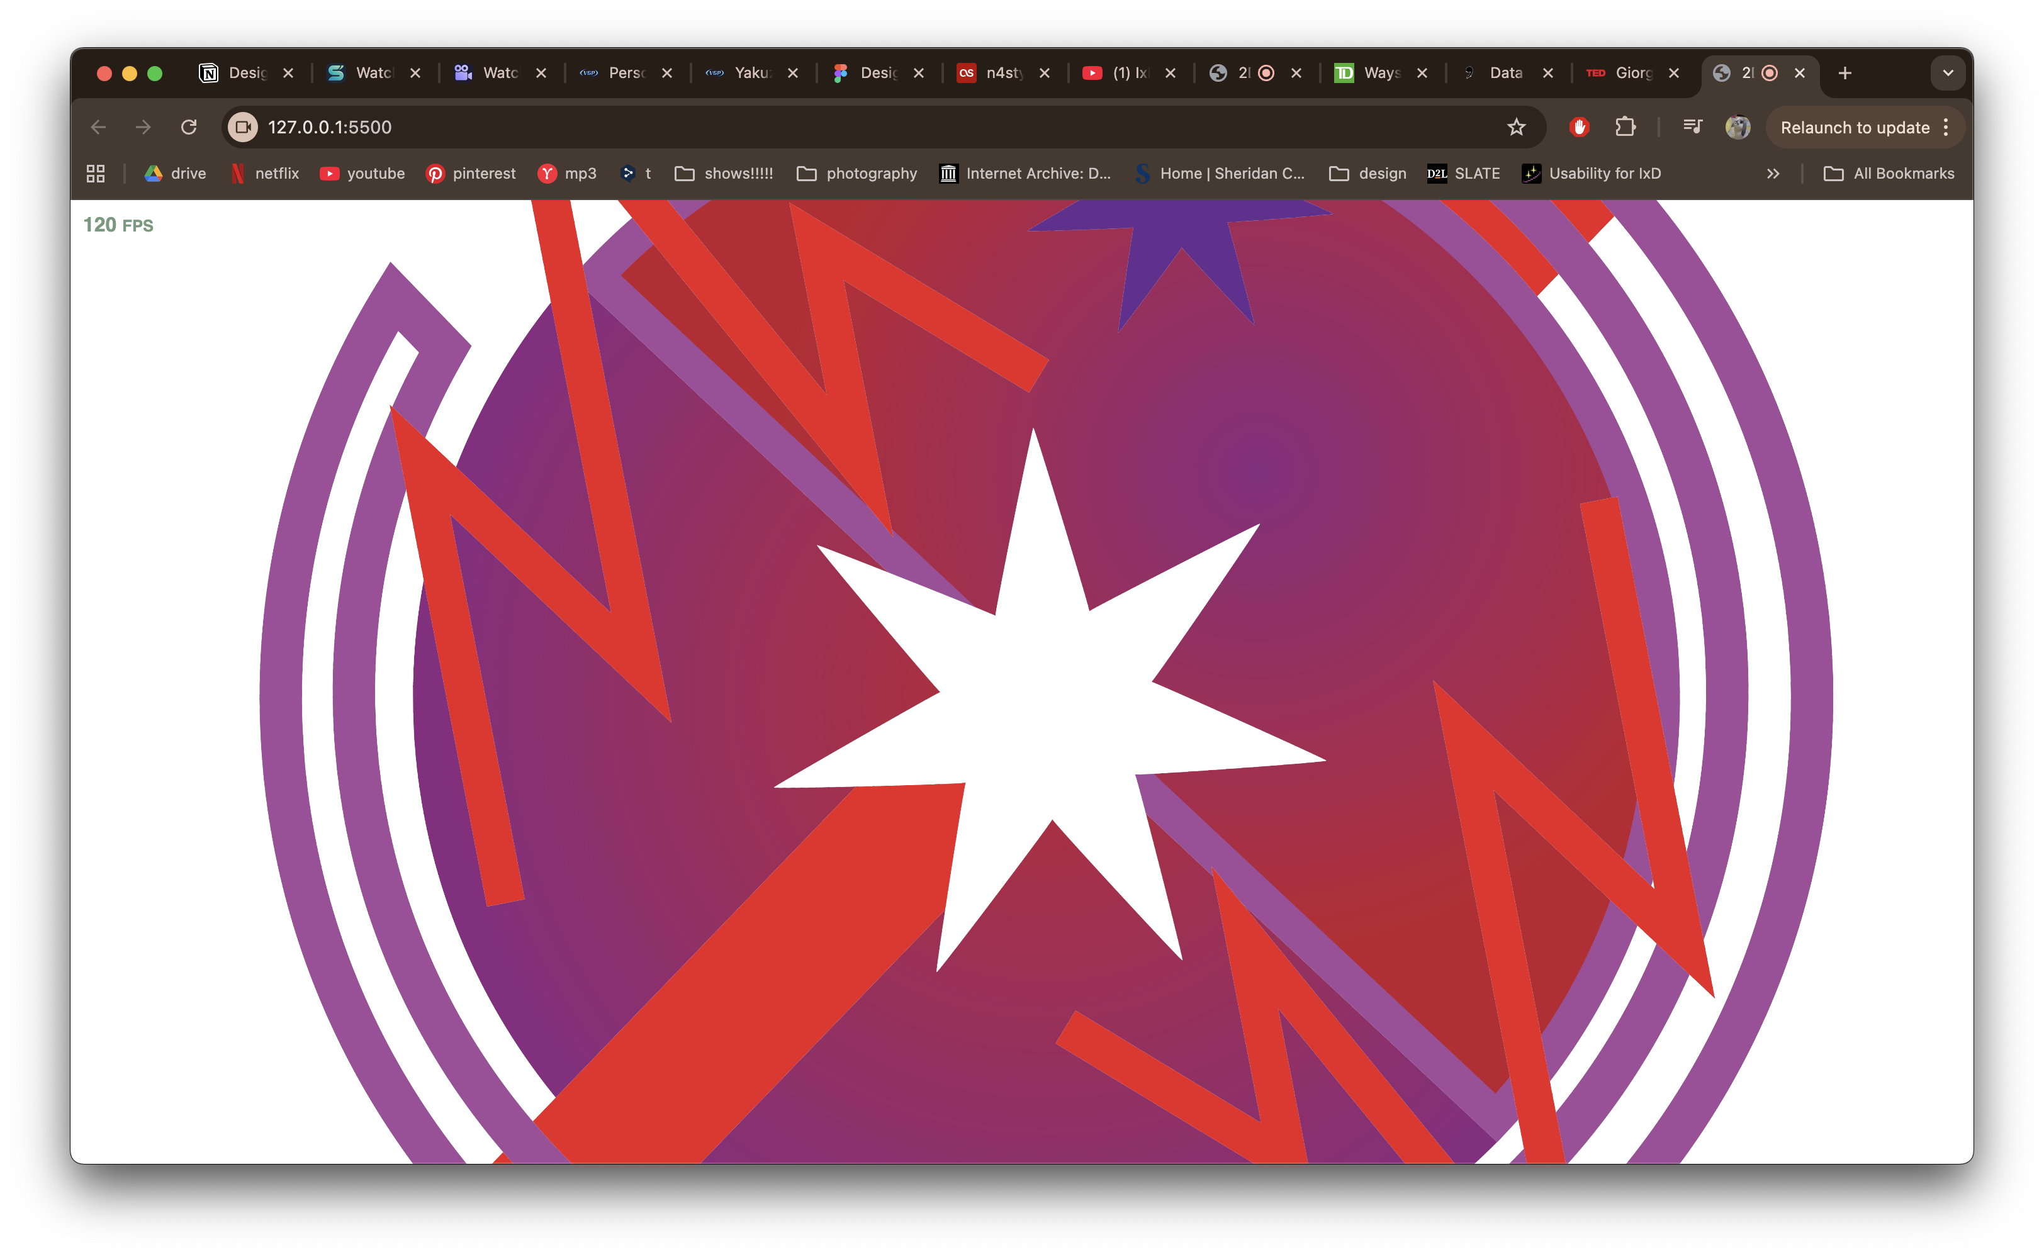Image resolution: width=2044 pixels, height=1257 pixels.
Task: Click the bookmark star icon
Action: [1517, 127]
